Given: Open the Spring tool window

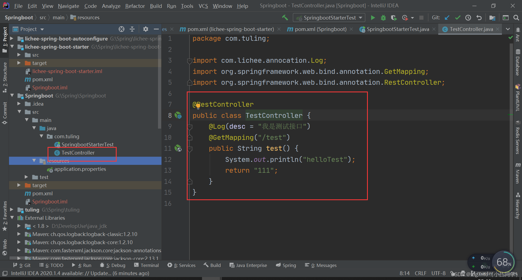Looking at the screenshot, I should pos(286,265).
